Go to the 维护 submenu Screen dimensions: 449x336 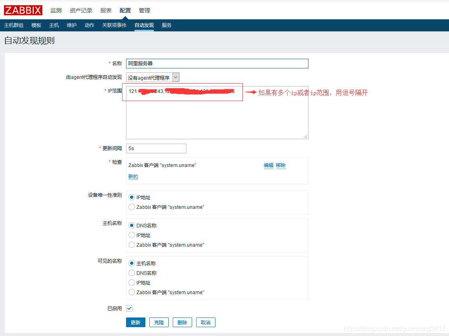point(72,25)
